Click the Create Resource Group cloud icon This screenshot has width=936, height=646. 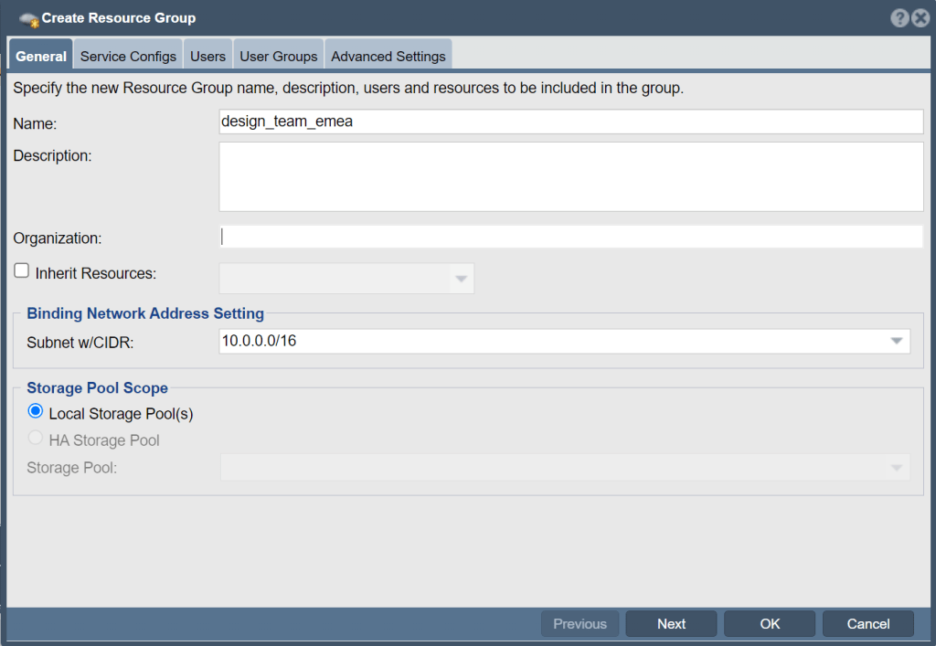28,19
